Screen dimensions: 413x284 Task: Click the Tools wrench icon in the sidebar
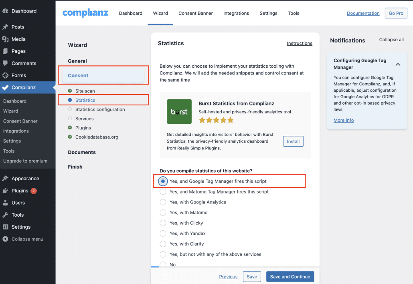click(5, 215)
